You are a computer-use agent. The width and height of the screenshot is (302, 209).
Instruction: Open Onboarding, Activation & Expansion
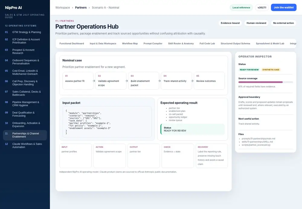(25, 124)
